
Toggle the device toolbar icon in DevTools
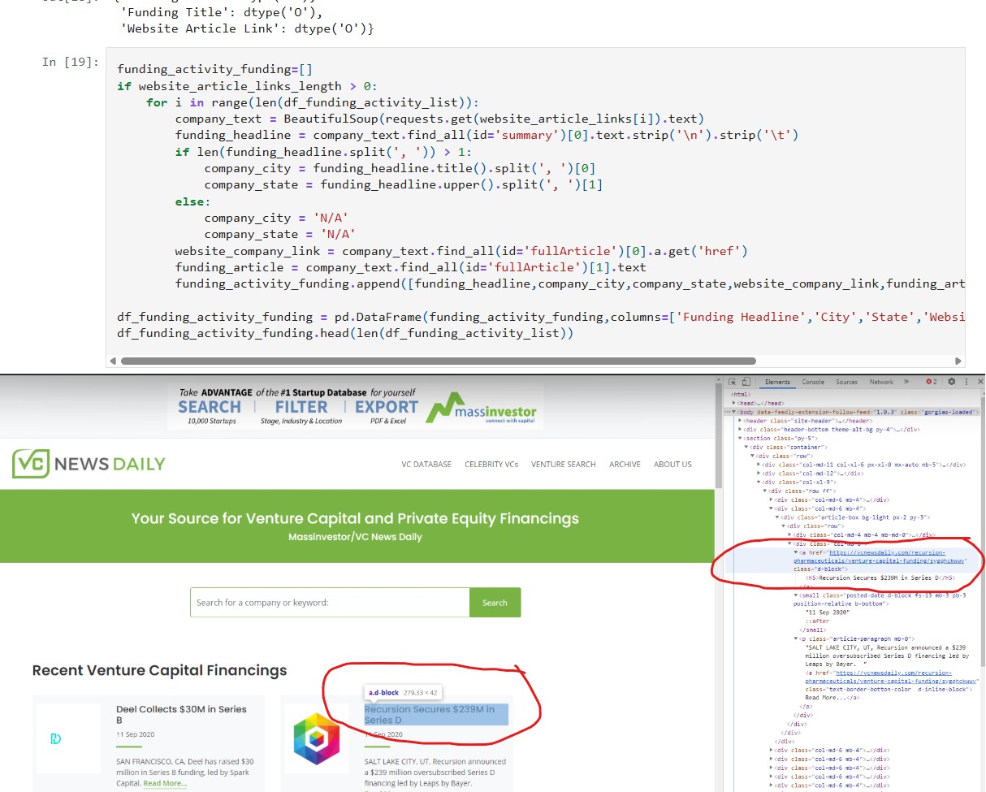[745, 382]
